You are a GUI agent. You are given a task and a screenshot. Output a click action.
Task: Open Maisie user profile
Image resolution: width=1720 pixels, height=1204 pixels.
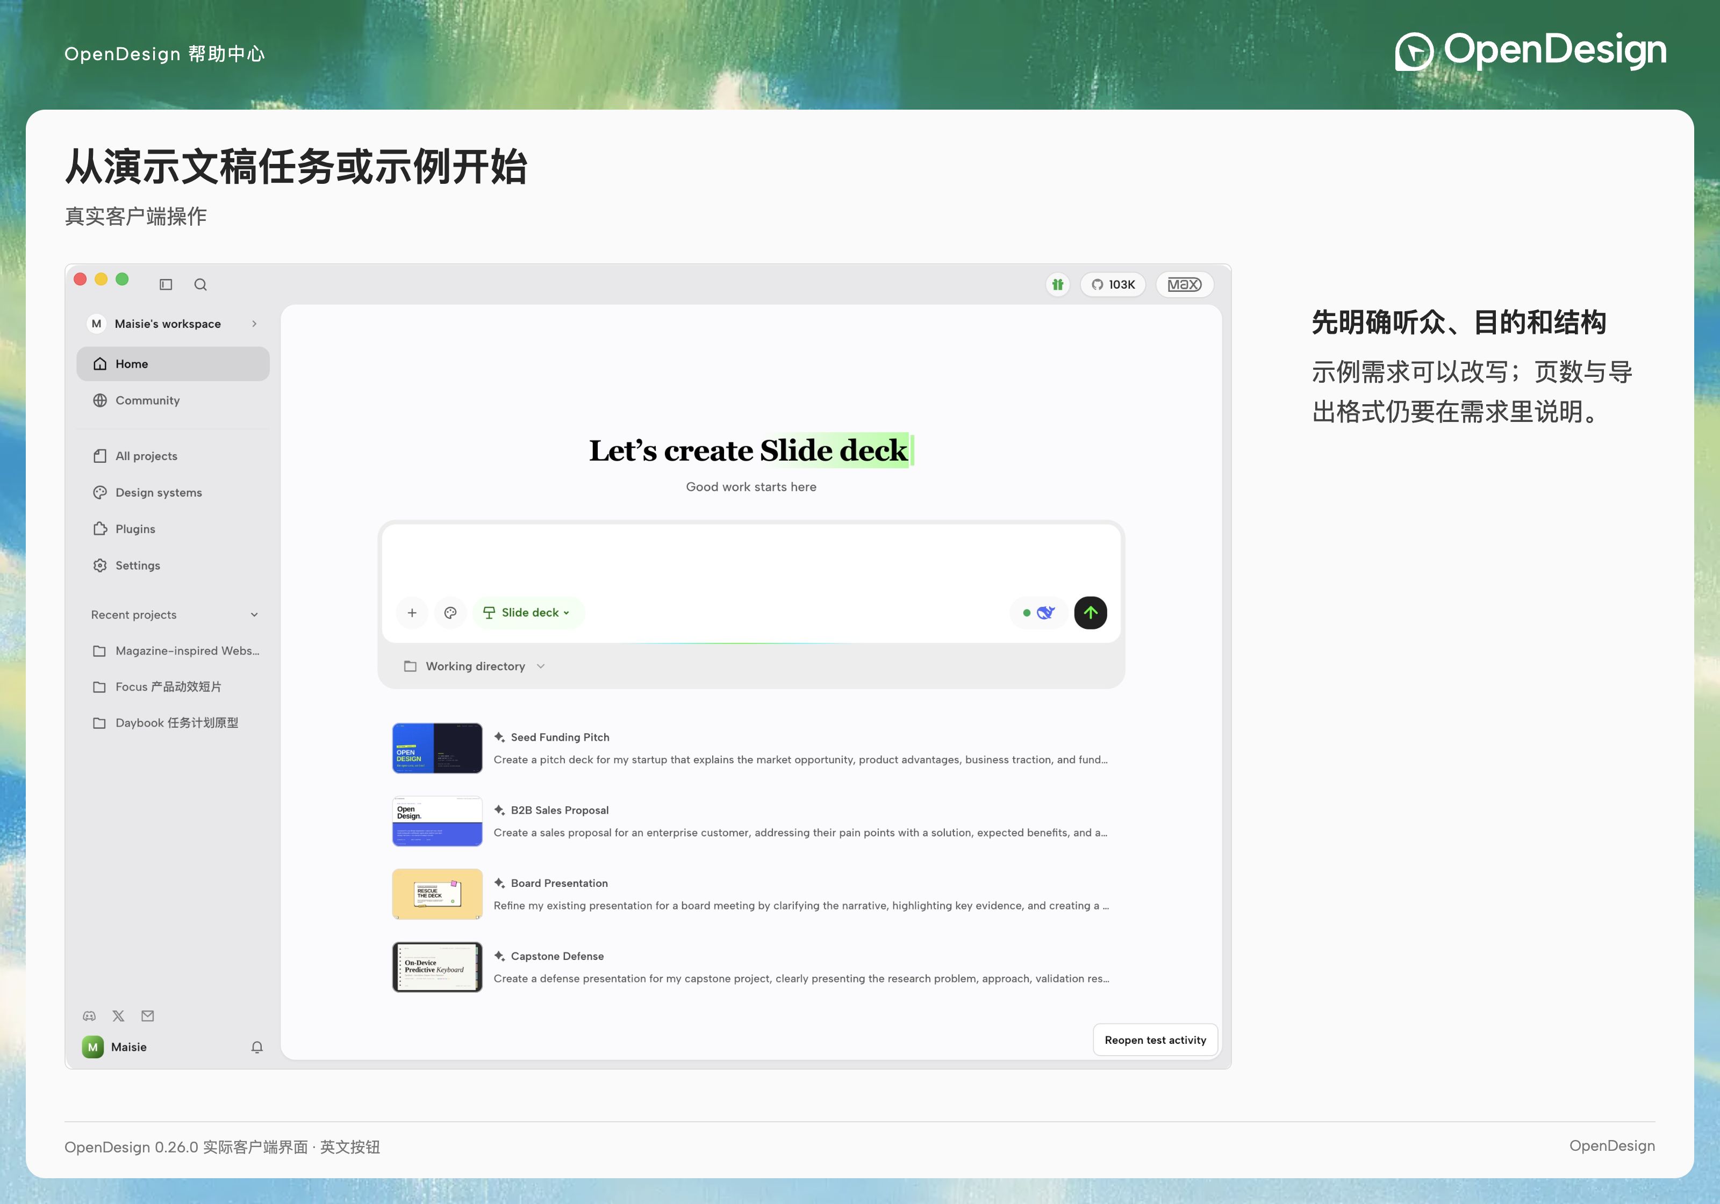click(114, 1047)
